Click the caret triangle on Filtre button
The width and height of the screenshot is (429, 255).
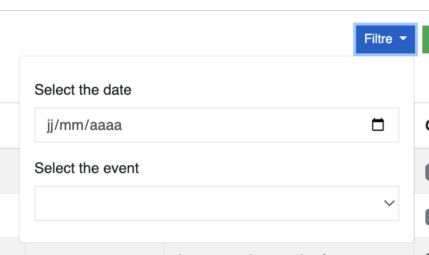(403, 38)
